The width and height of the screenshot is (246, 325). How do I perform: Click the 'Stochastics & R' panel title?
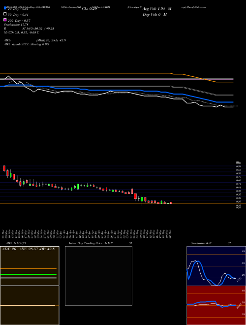[x=201, y=243]
